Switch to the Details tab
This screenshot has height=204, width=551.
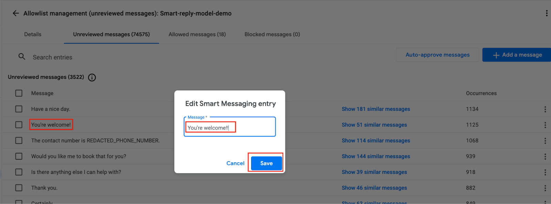(33, 34)
